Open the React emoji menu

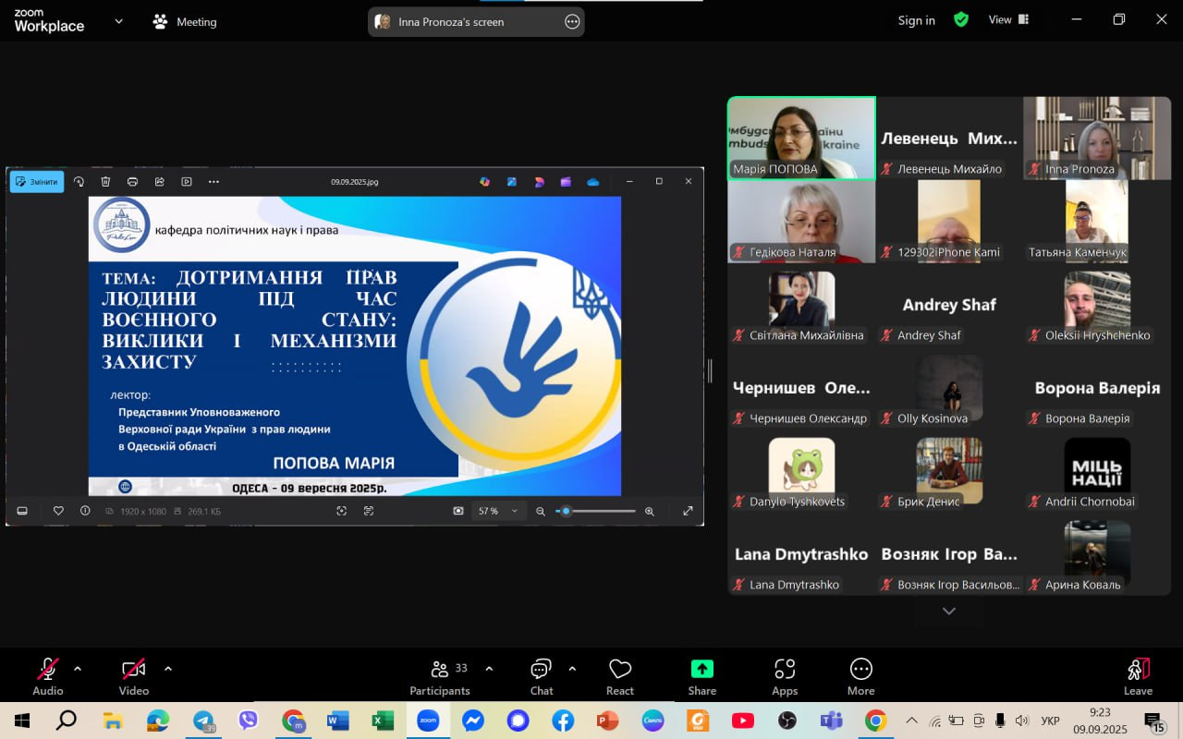point(620,676)
